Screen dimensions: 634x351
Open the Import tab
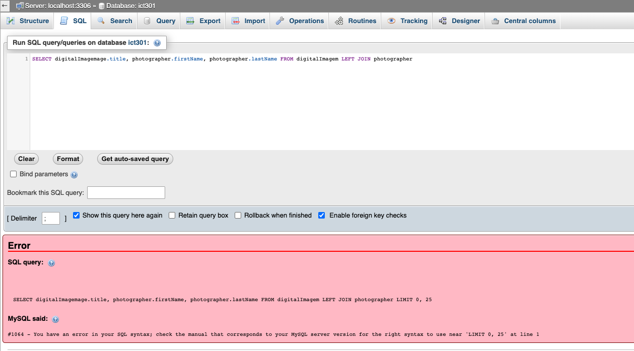248,21
